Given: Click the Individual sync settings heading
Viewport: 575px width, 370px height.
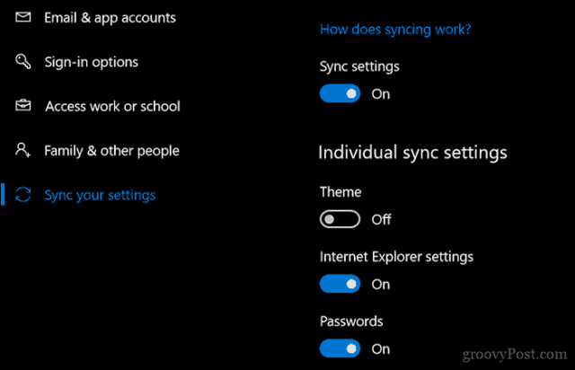Looking at the screenshot, I should 412,153.
